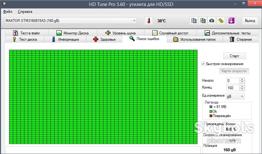Screen dimensions: 262x154
Task: Increase the Конец value with up arrow
Action: [242, 86]
